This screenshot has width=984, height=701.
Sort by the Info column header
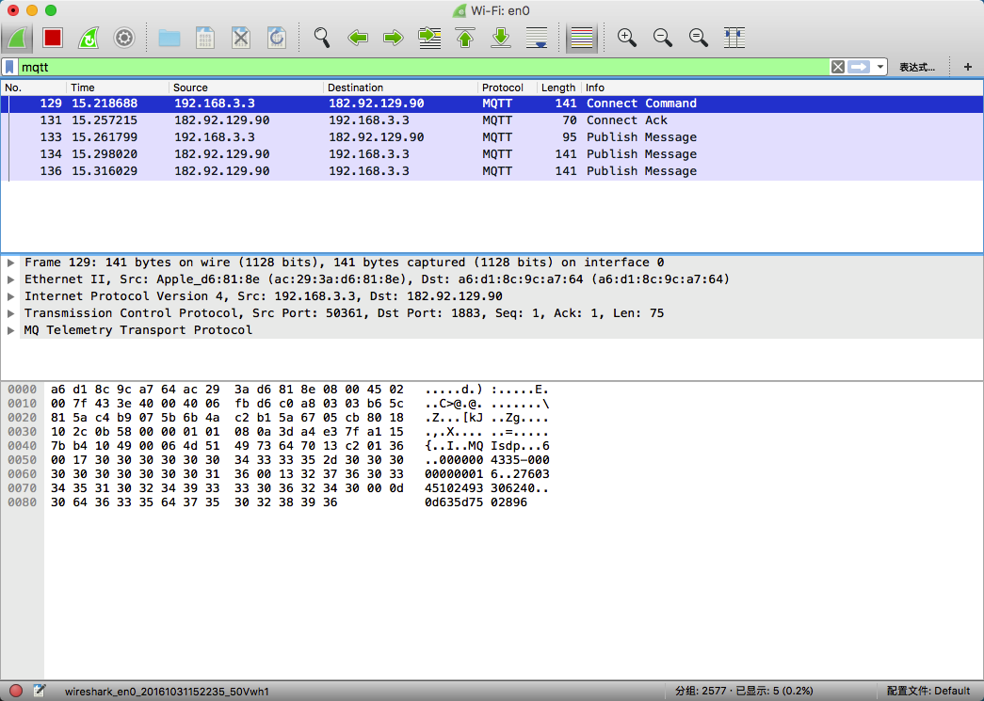pos(782,88)
